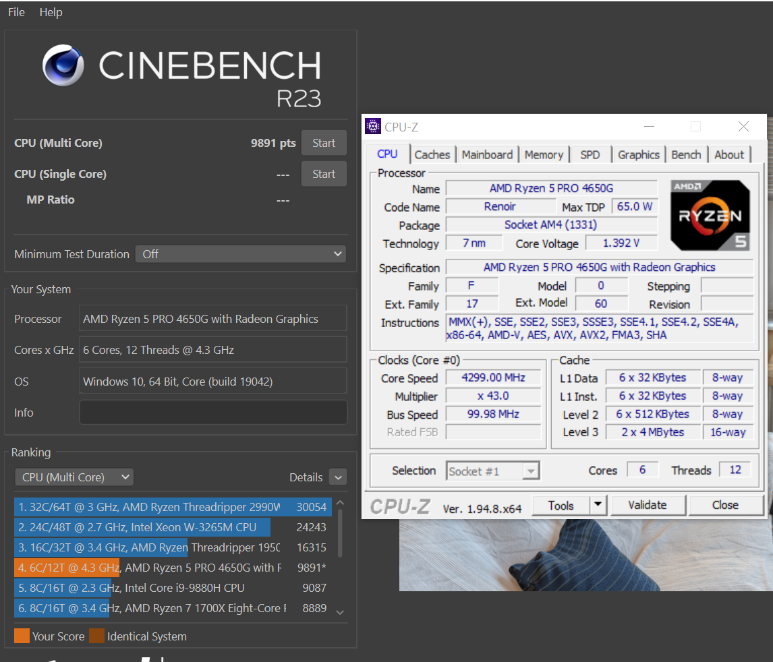Screen dimensions: 773x662
Task: Click the CPU-Z Specification field value
Action: [x=600, y=267]
